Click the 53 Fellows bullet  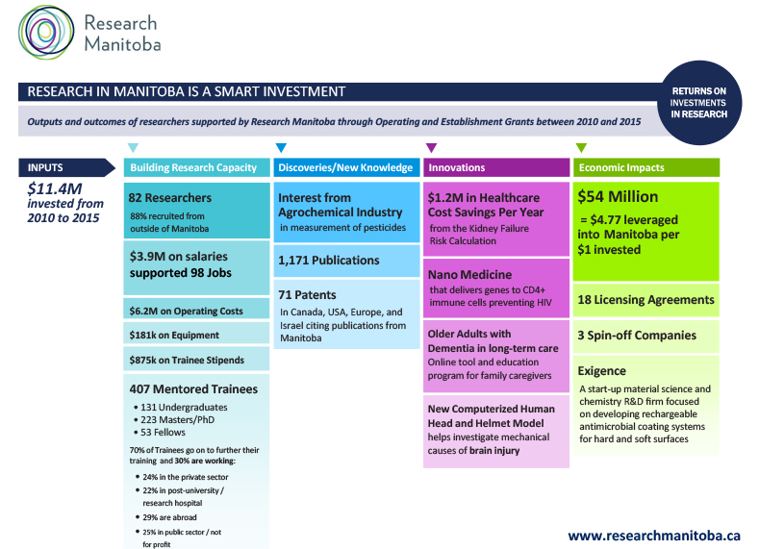point(160,433)
